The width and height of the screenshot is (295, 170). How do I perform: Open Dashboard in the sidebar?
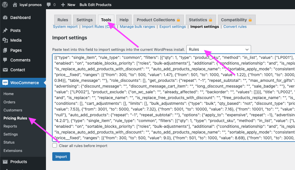pos(20,18)
